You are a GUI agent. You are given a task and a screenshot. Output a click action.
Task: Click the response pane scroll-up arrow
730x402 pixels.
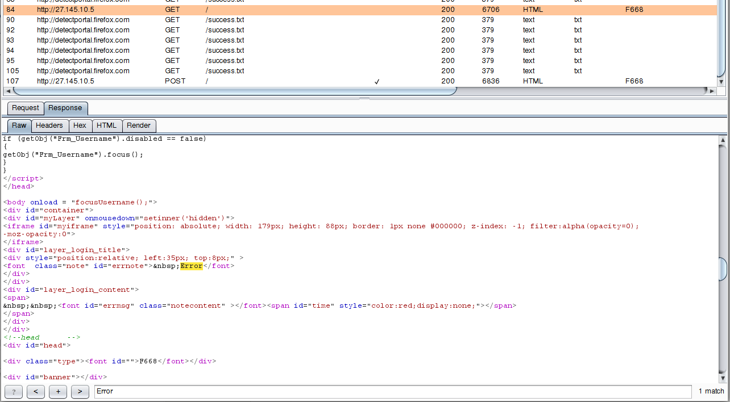coord(723,140)
